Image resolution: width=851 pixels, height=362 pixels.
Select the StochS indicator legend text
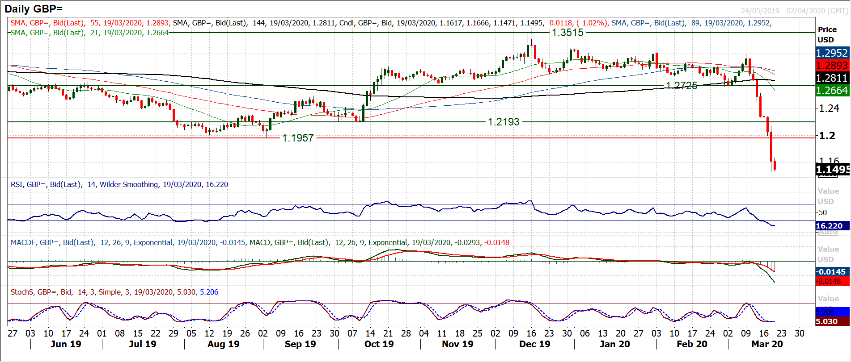tap(114, 292)
